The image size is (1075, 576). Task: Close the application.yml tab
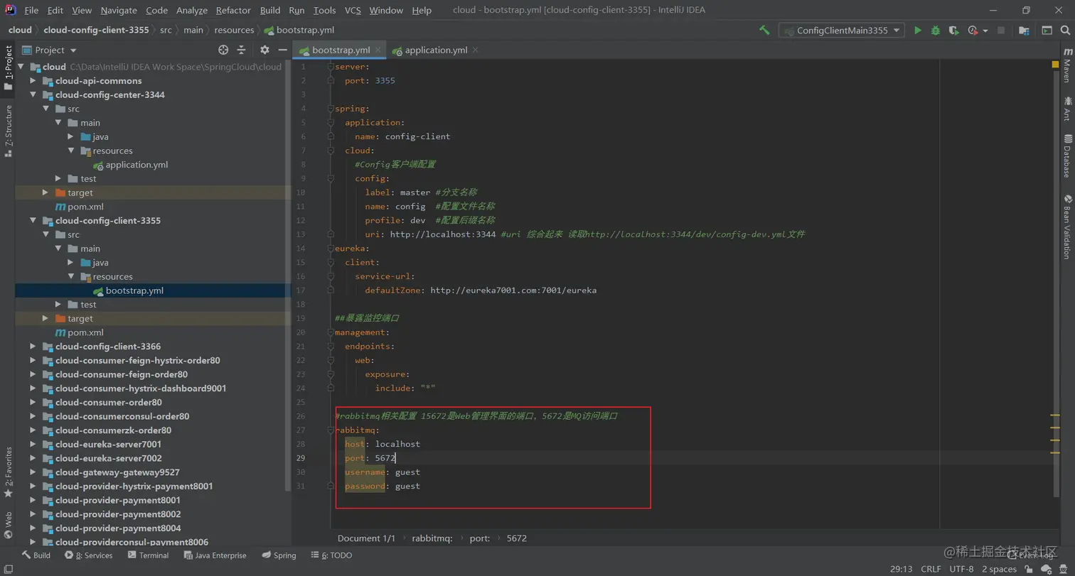pos(475,50)
